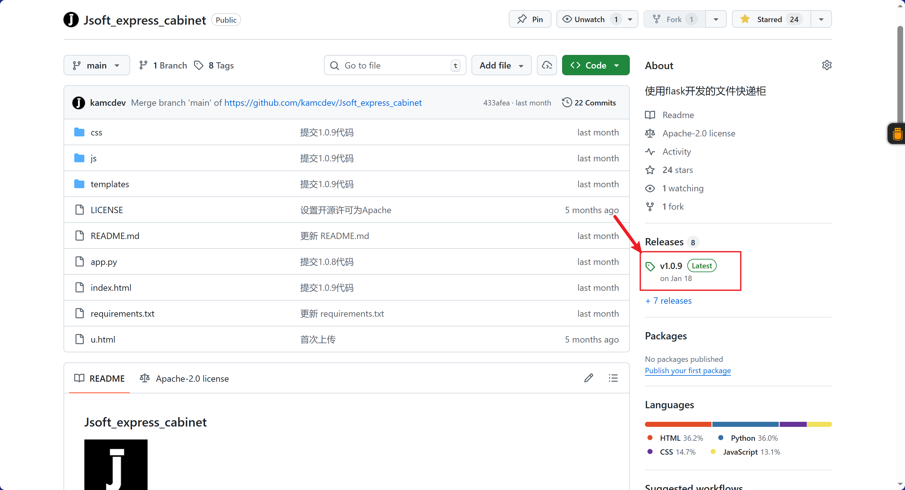Open the star lists dropdown arrow
Image resolution: width=905 pixels, height=490 pixels.
[821, 19]
